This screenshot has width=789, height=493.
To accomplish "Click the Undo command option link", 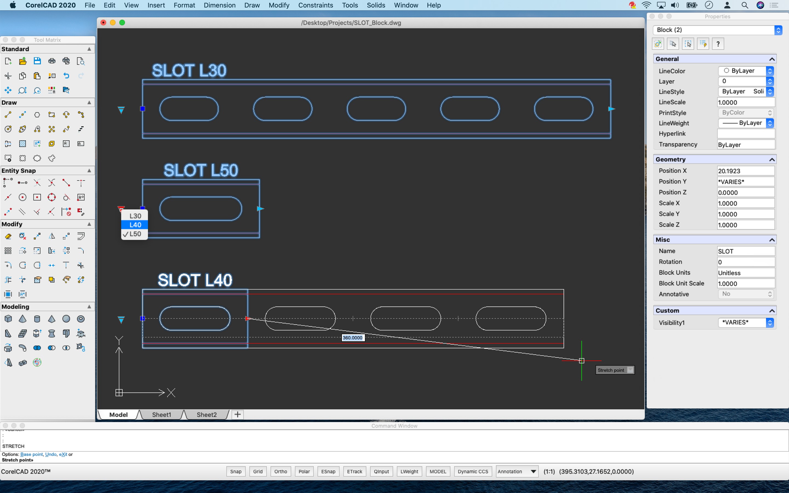I will pyautogui.click(x=51, y=454).
